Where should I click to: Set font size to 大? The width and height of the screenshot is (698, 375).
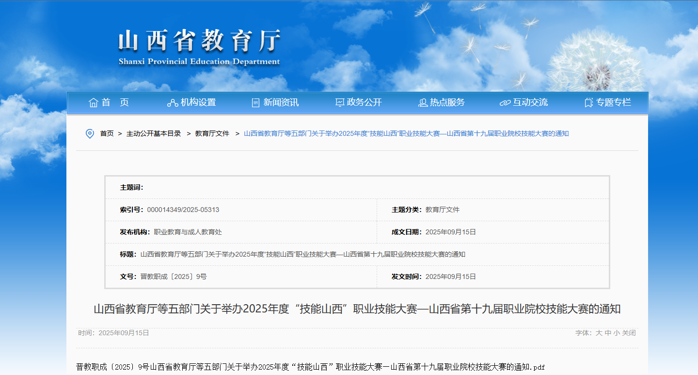[599, 333]
